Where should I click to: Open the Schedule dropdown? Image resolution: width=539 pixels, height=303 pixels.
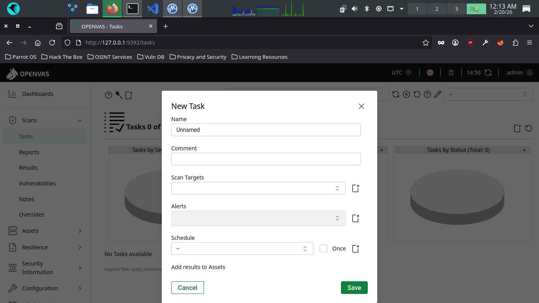click(242, 249)
